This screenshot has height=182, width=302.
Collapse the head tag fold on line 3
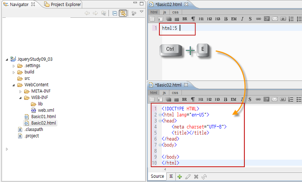tap(160, 121)
